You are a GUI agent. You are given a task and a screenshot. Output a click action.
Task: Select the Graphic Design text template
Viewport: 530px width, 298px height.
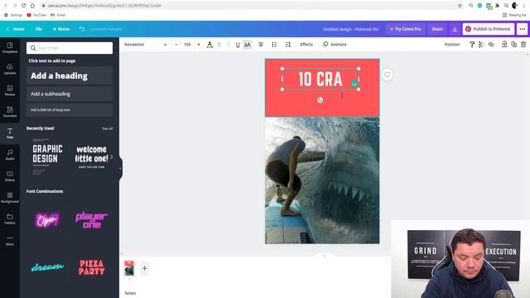47,156
